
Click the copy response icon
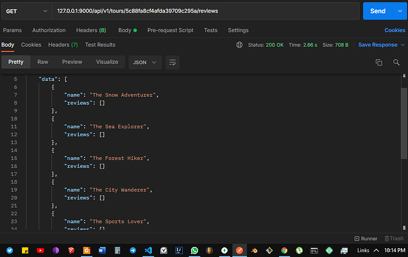[379, 62]
